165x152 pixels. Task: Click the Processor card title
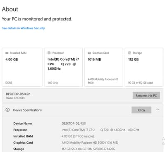coord(58,53)
